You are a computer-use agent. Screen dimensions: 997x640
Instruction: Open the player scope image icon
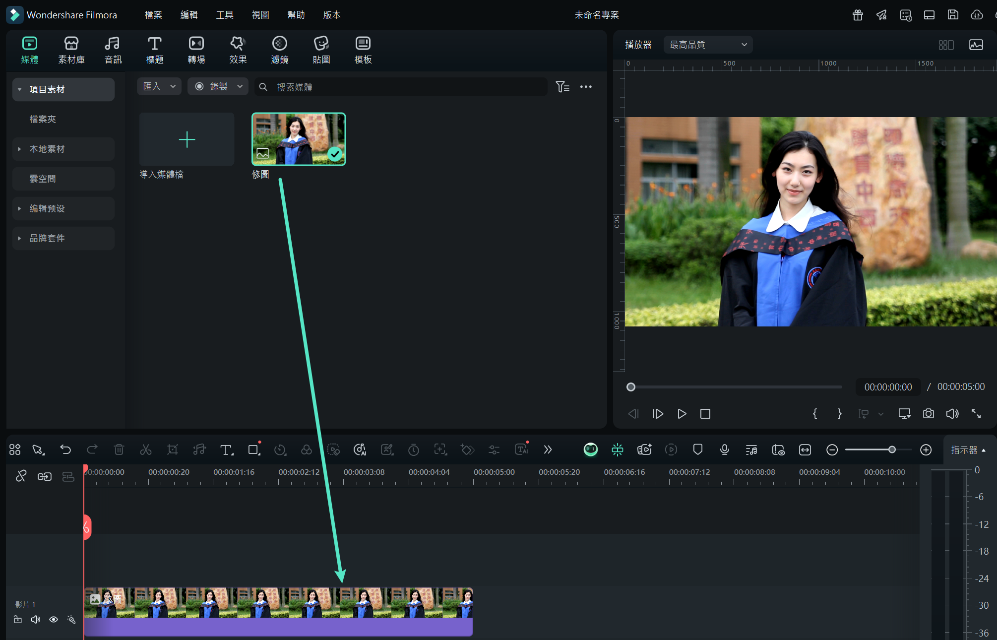point(976,45)
